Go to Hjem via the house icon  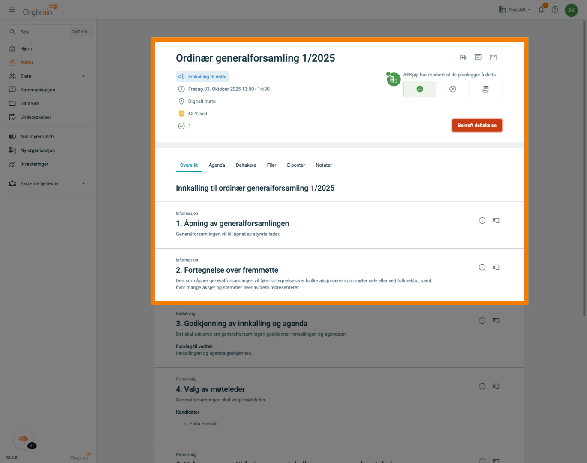12,49
